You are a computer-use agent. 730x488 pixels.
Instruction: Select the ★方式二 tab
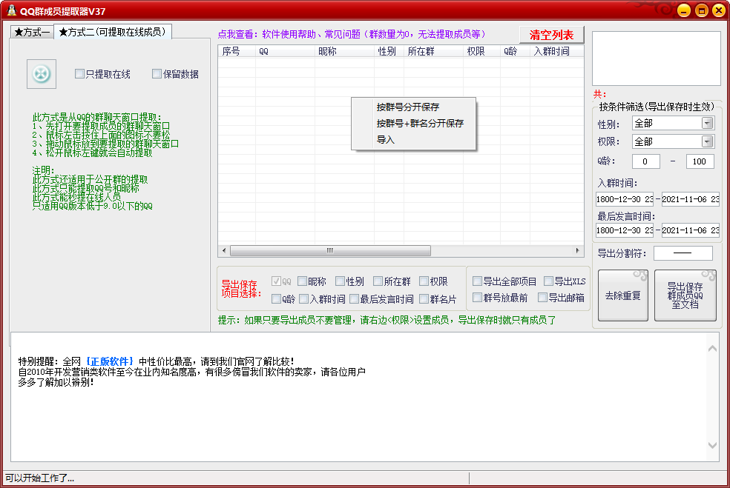point(113,32)
